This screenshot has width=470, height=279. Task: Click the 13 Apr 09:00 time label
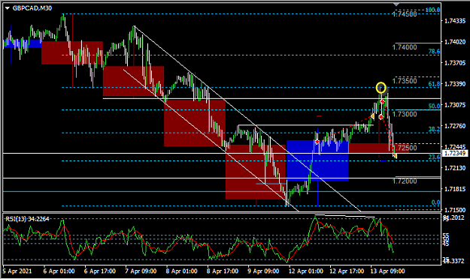click(x=387, y=271)
